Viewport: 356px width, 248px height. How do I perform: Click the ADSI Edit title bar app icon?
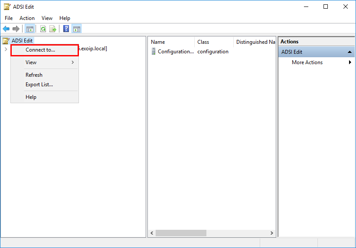[x=7, y=7]
